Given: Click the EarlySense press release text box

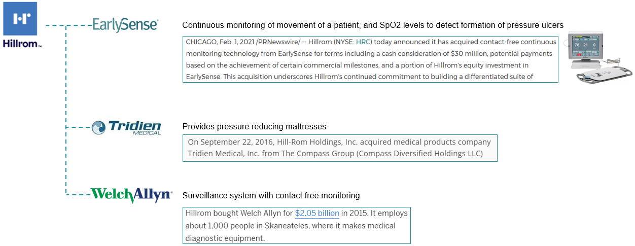Looking at the screenshot, I should (370, 59).
